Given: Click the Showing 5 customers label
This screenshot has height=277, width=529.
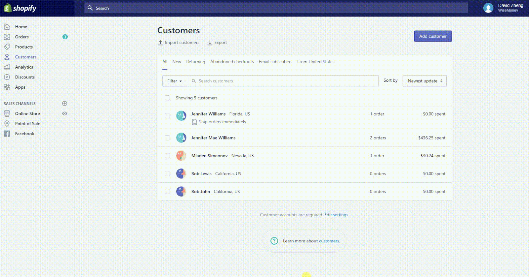Looking at the screenshot, I should [x=197, y=98].
